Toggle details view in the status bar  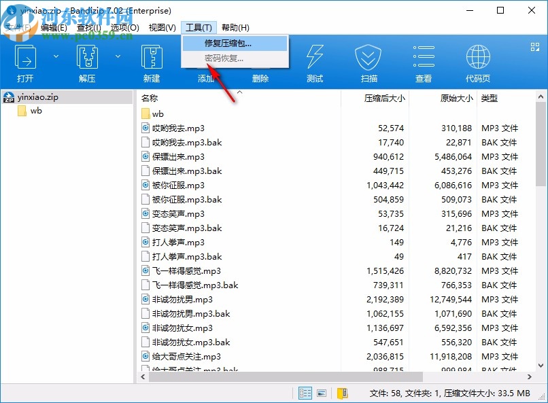[x=305, y=393]
